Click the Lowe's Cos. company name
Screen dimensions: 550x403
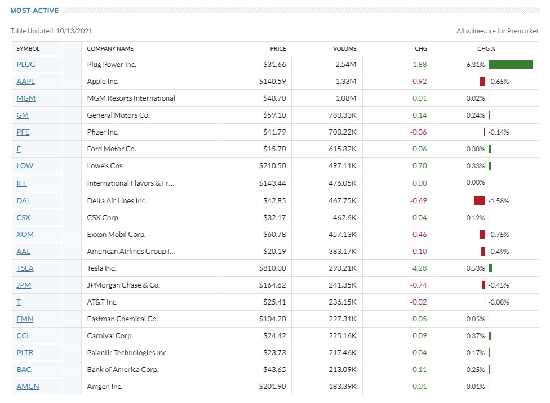[105, 165]
